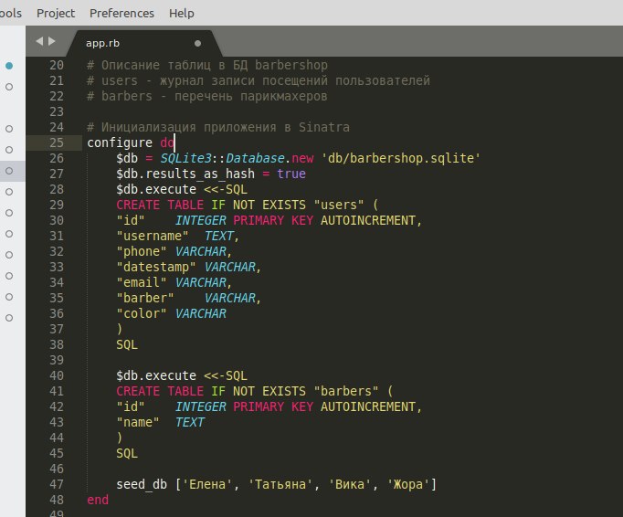Screen dimensions: 623x517
Task: Click the closing SQL heredoc on line 45
Action: (x=127, y=453)
